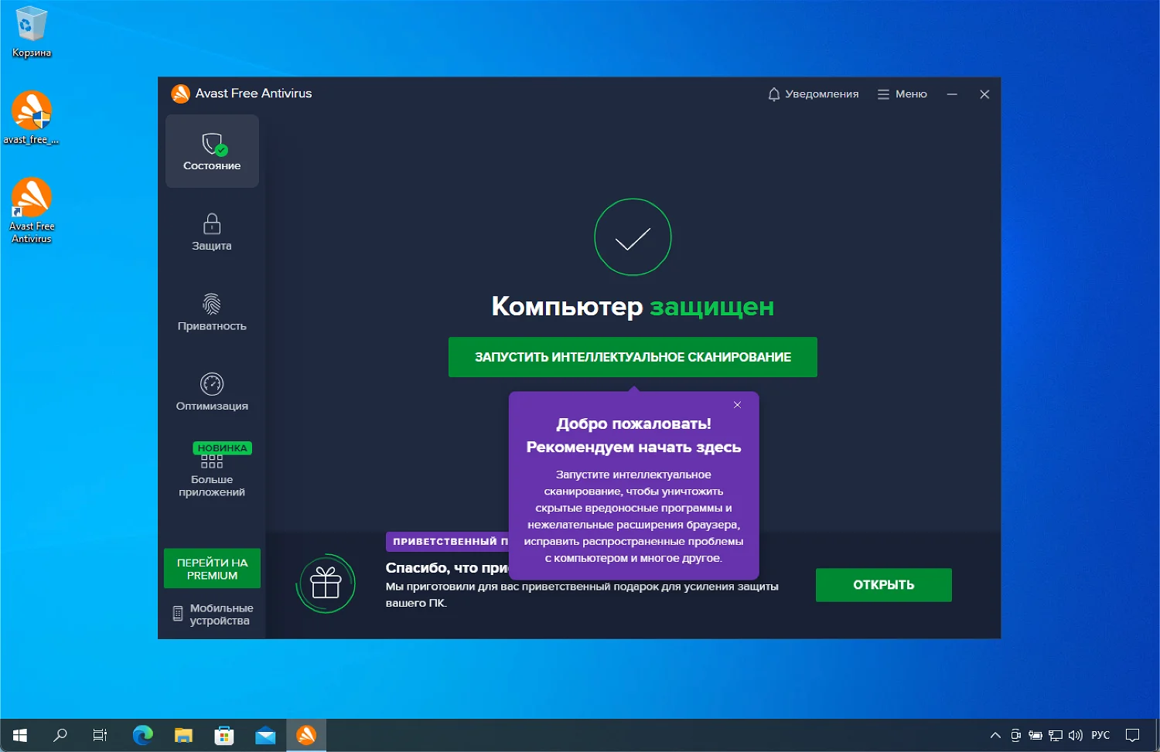Select the Состояние shield tab
Image resolution: width=1160 pixels, height=752 pixels.
click(211, 151)
